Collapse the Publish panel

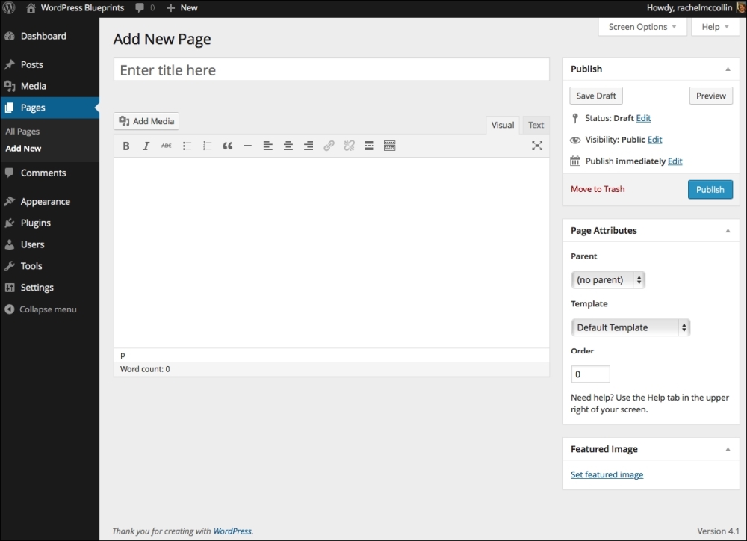(728, 69)
